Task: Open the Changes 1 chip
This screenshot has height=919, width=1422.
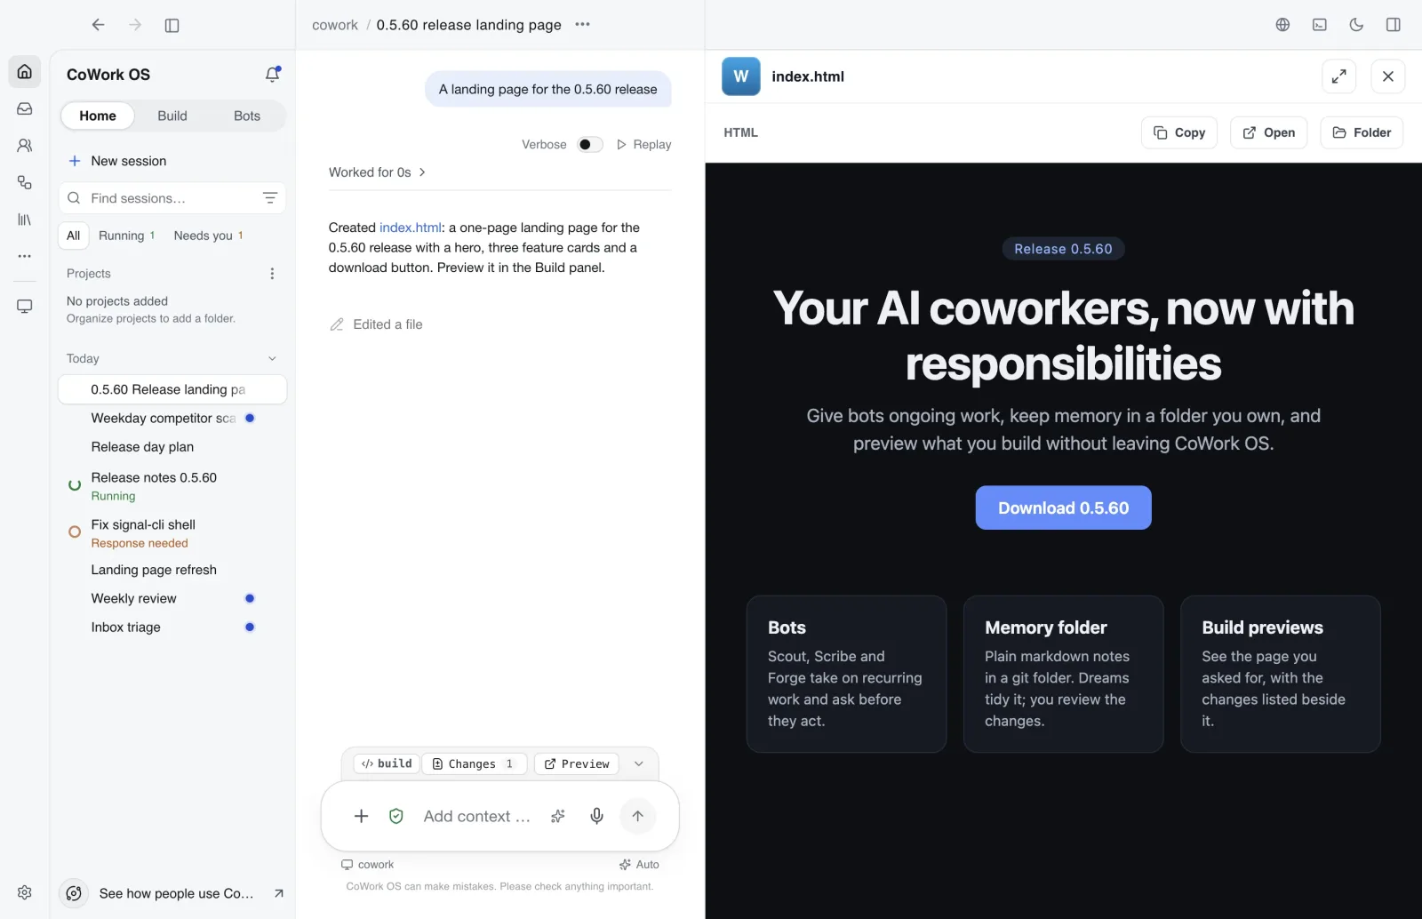Action: click(x=475, y=763)
